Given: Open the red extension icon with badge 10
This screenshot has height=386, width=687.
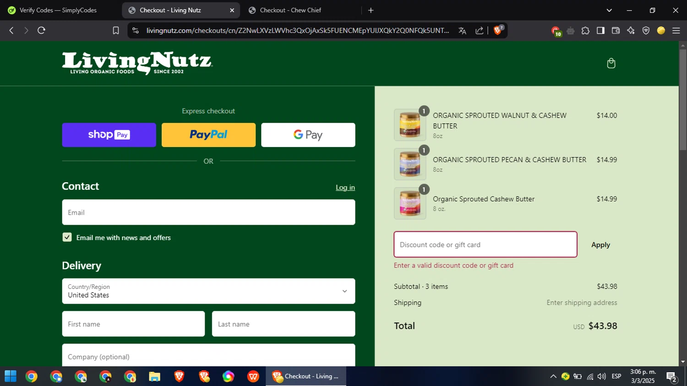Looking at the screenshot, I should pyautogui.click(x=556, y=31).
